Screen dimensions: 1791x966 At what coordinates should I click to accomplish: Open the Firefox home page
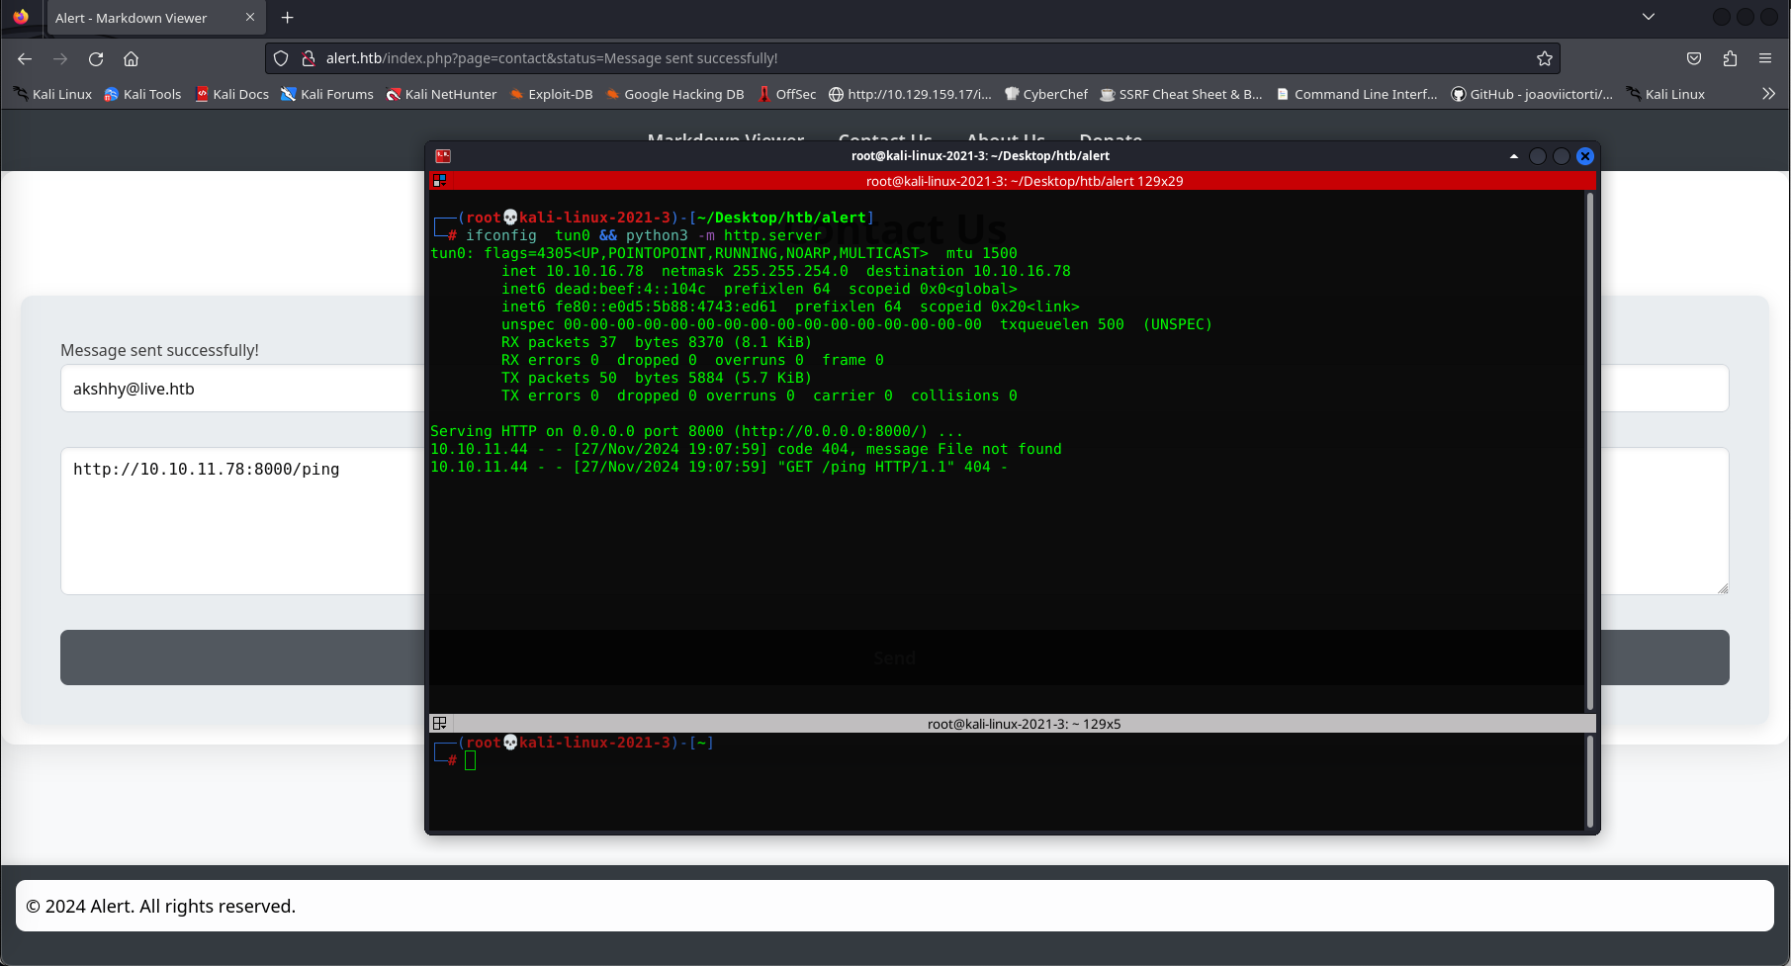tap(131, 58)
